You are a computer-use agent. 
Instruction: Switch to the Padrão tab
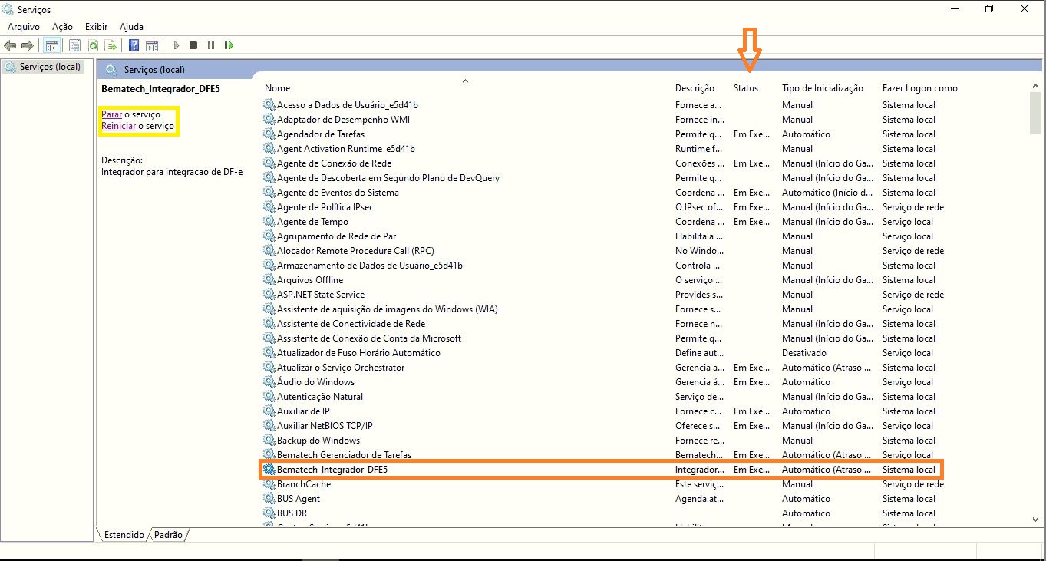pos(168,534)
